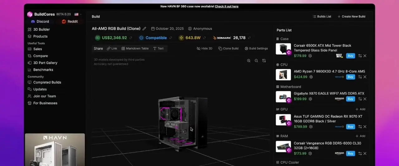
Task: Remove the Corsair Vengeance RGB RAM
Action: 365,153
